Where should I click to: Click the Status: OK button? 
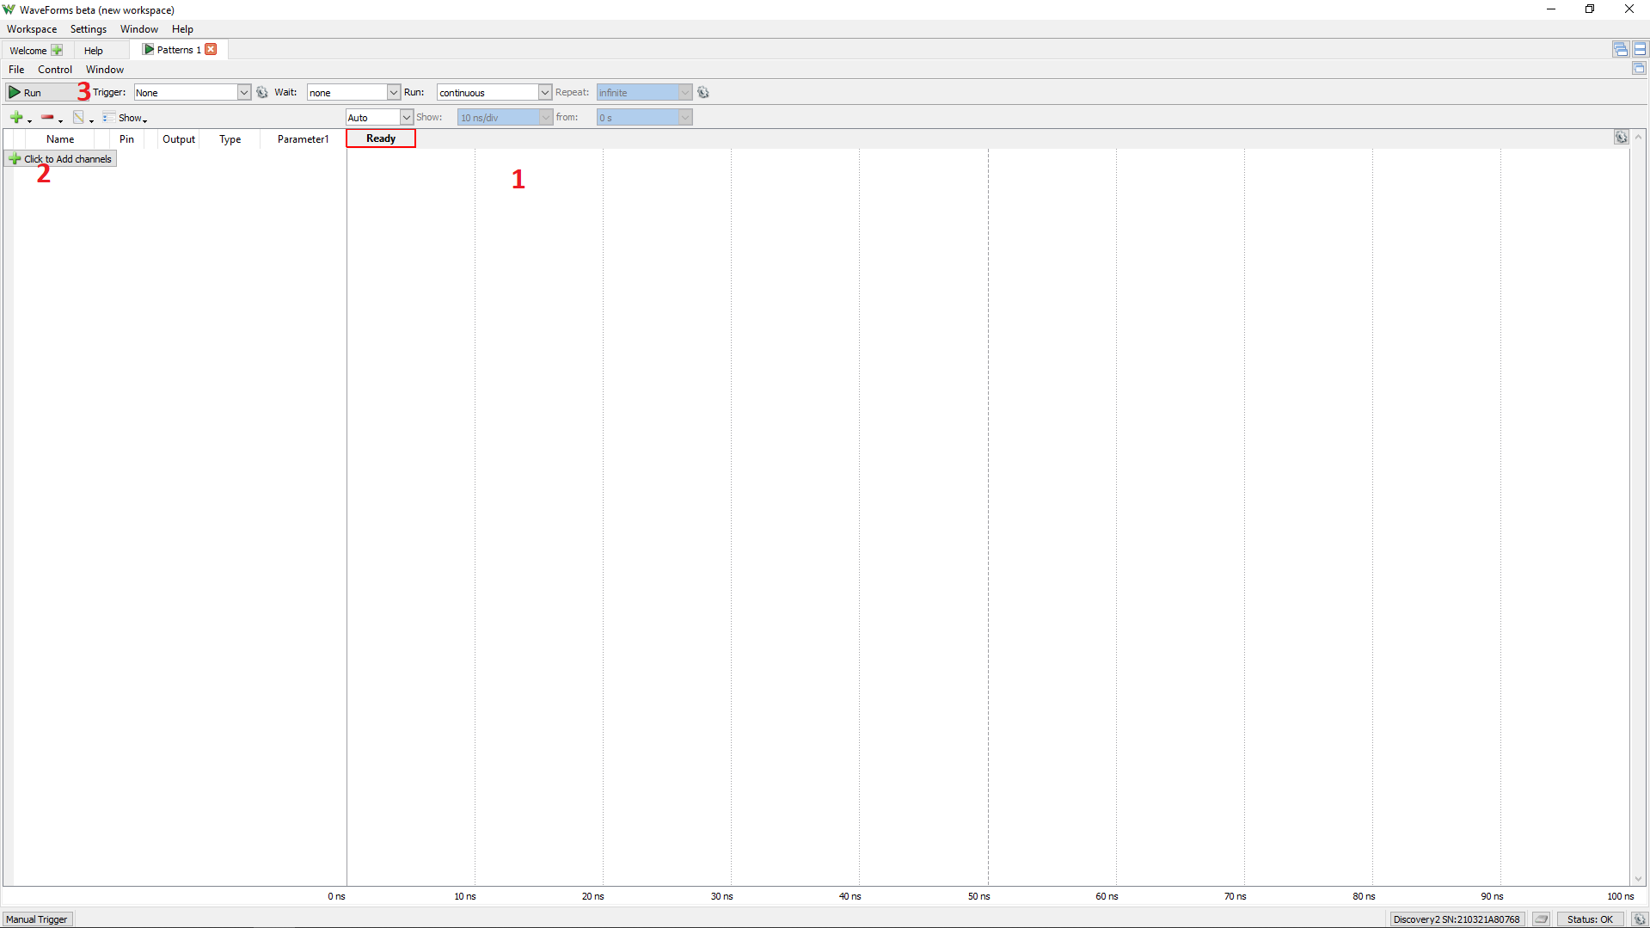pos(1590,919)
